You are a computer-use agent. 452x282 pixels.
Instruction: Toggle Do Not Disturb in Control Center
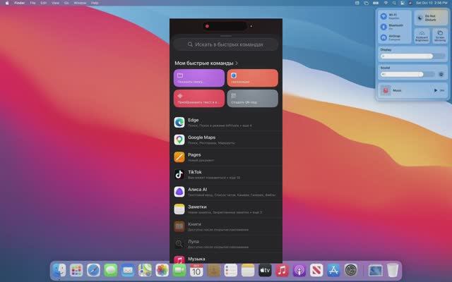tap(431, 18)
